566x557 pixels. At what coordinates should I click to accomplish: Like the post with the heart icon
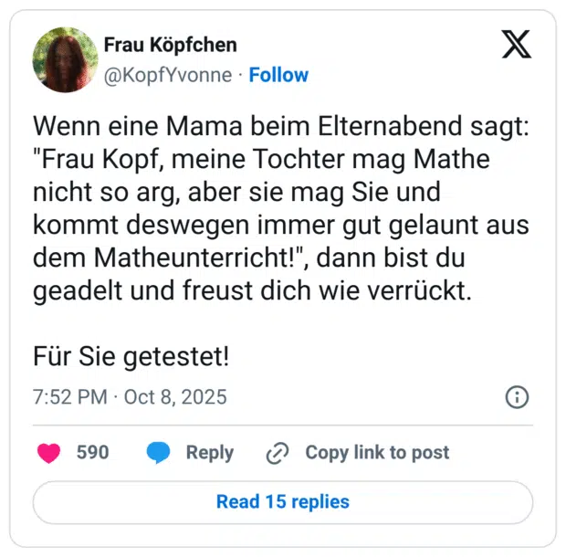coord(49,453)
